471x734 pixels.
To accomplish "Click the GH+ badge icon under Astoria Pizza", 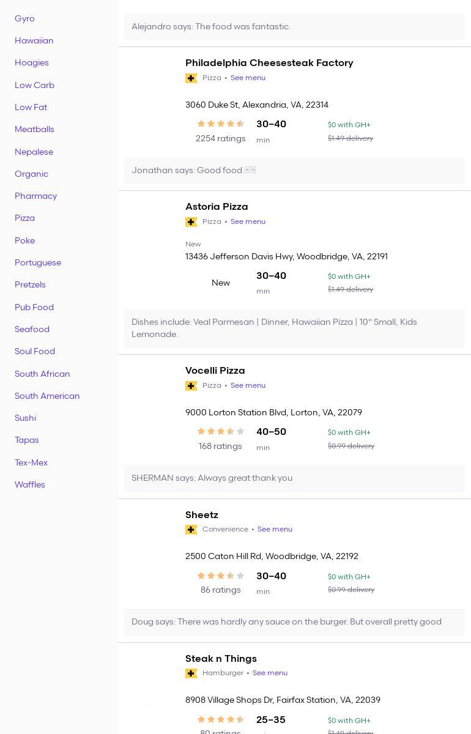I will click(x=191, y=222).
